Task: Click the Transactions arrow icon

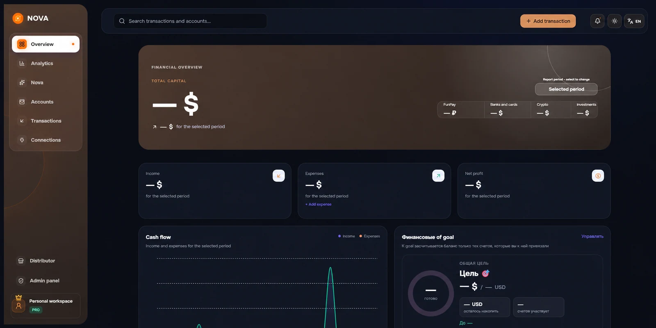Action: 22,121
